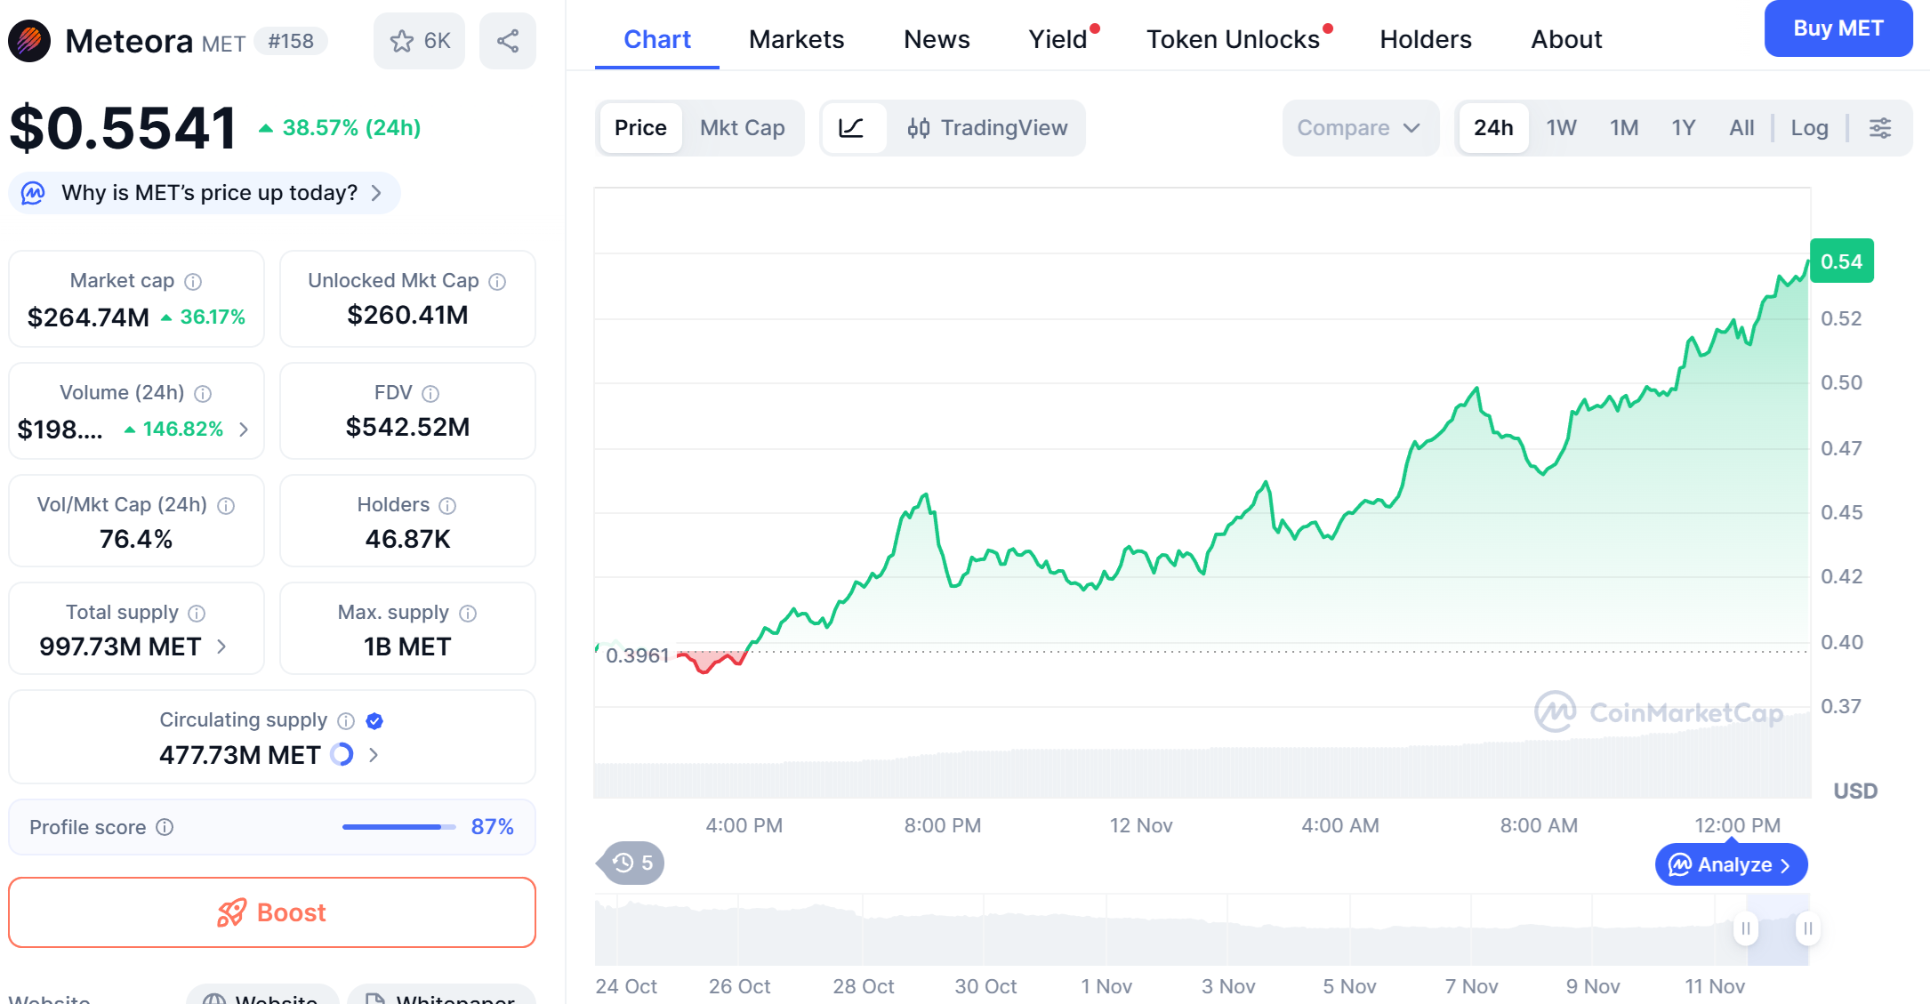Click the FDV info icon
Image resolution: width=1930 pixels, height=1004 pixels.
click(430, 394)
